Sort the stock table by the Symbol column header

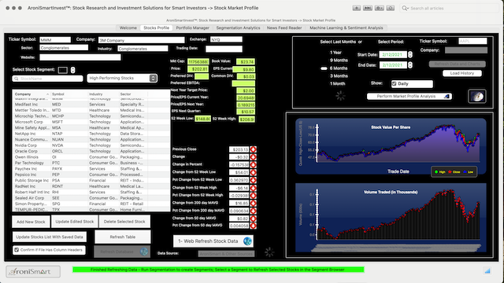pos(69,94)
